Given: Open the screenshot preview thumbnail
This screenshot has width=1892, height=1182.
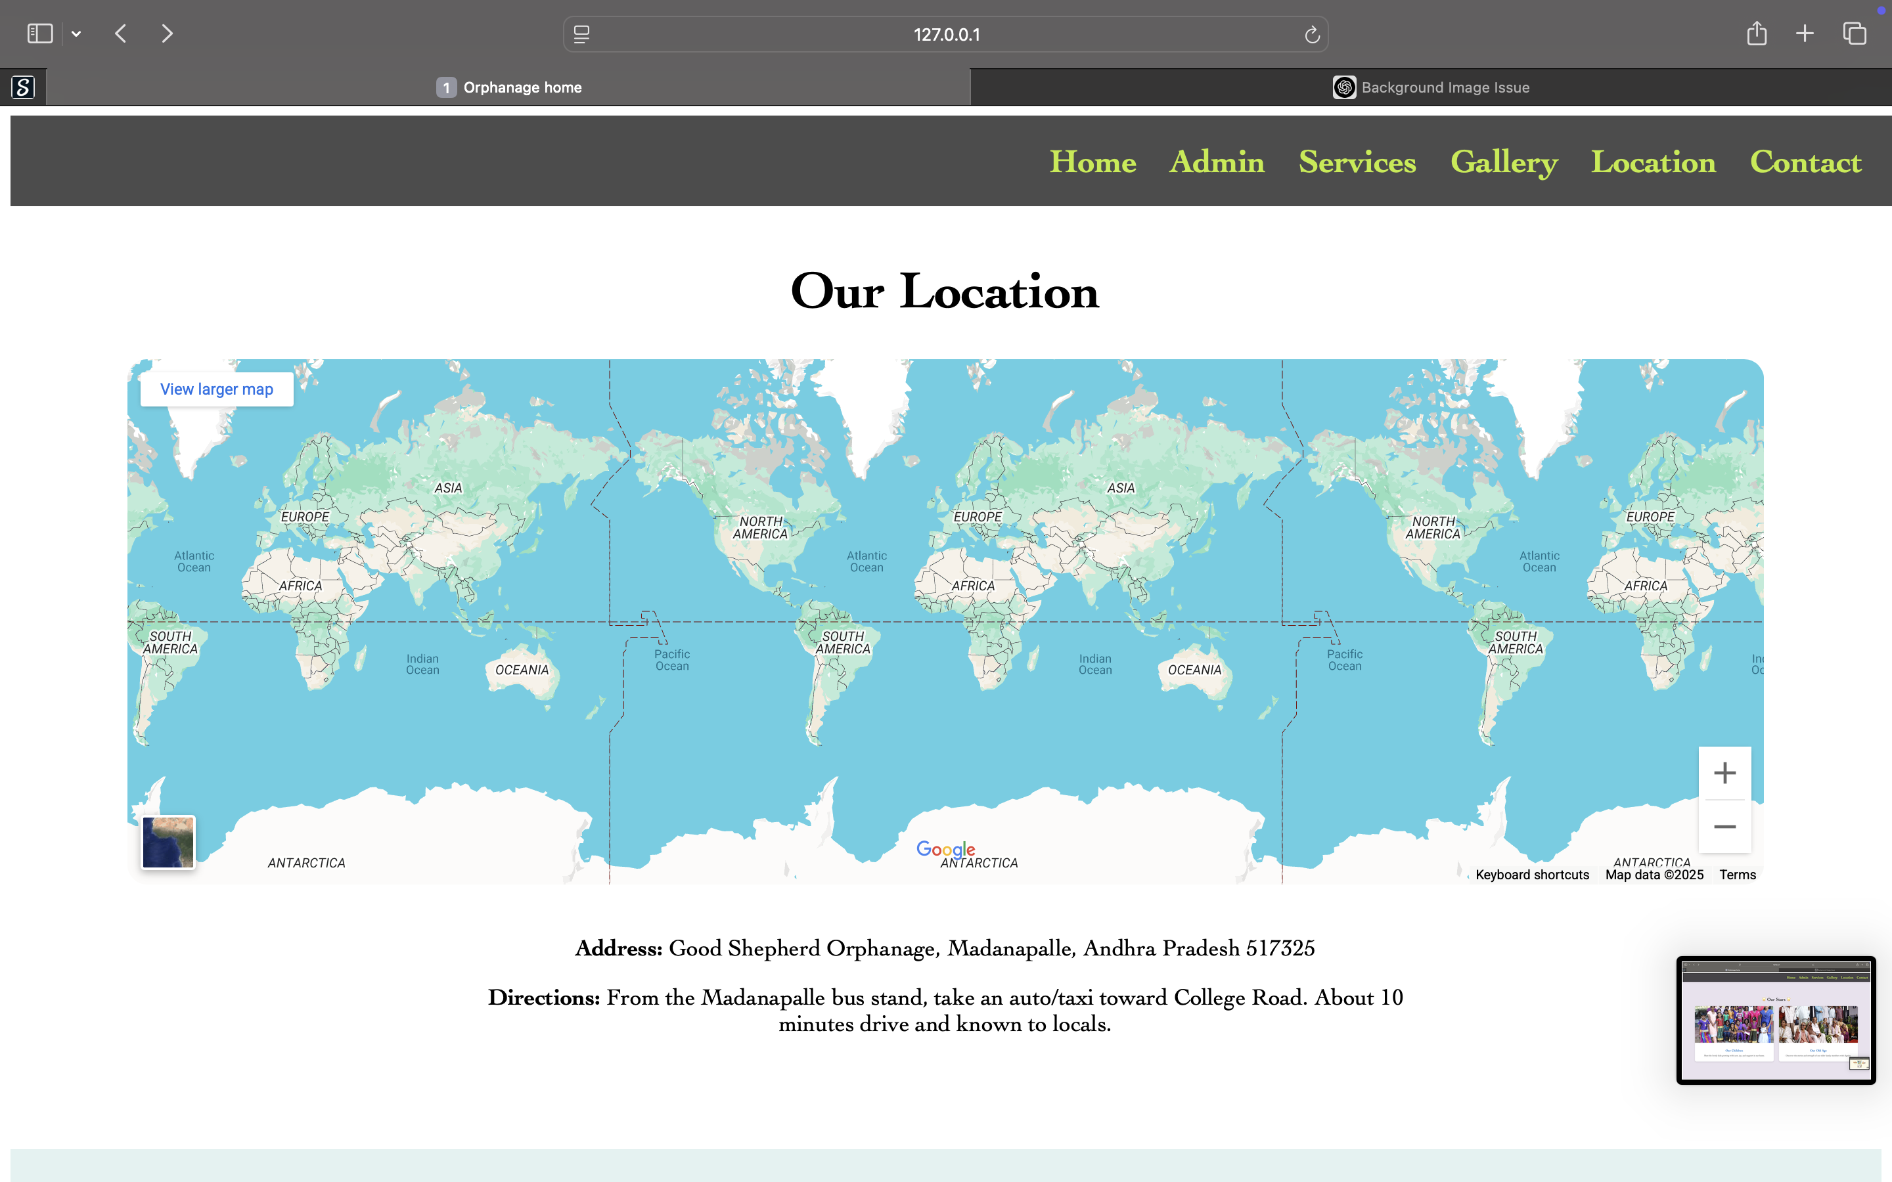Looking at the screenshot, I should (x=1776, y=1019).
